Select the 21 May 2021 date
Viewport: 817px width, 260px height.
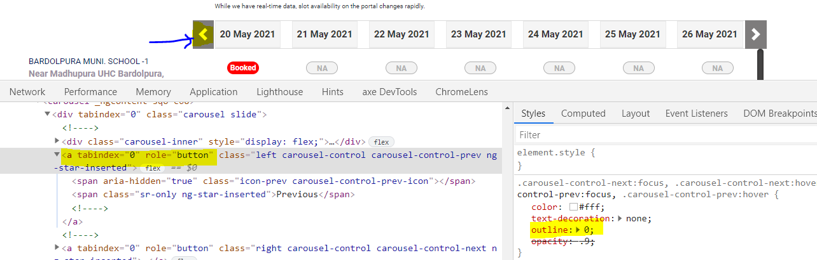click(325, 34)
